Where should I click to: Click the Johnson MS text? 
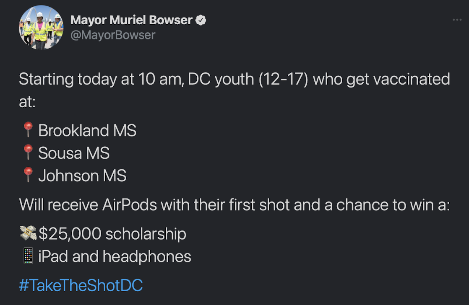[82, 176]
